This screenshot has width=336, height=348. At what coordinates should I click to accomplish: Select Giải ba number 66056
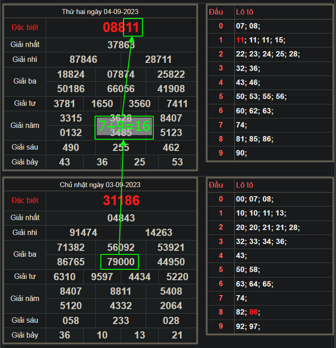pyautogui.click(x=121, y=89)
